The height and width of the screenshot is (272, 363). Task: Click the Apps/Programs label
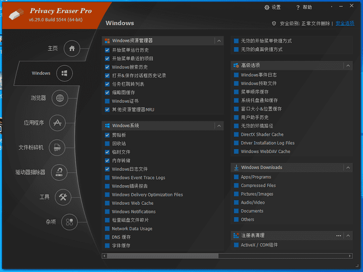(256, 177)
